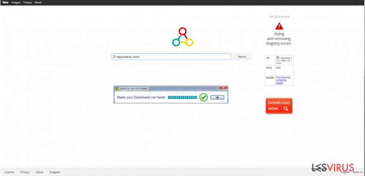The height and width of the screenshot is (176, 365).
Task: Switch to the Images tab
Action: click(16, 2)
